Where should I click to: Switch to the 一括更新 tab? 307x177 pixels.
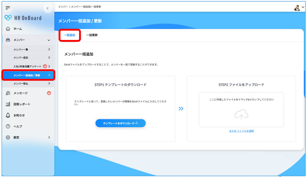pos(92,35)
